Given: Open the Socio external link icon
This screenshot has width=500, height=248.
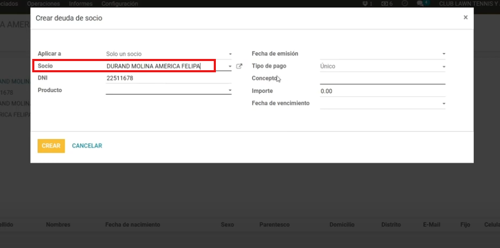Looking at the screenshot, I should click(x=240, y=66).
